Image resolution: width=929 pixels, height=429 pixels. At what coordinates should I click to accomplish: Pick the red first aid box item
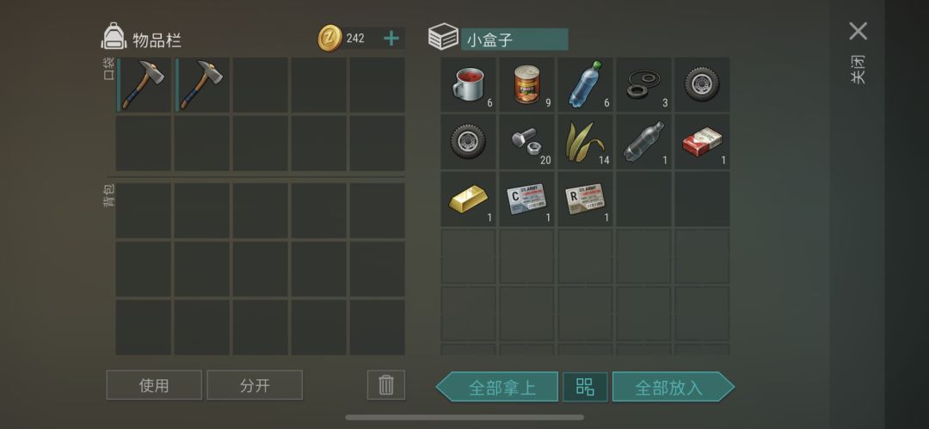pos(702,142)
